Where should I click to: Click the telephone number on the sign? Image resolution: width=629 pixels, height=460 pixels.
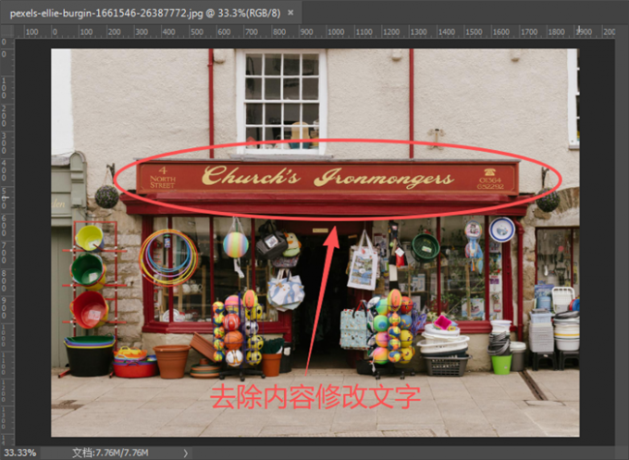coord(490,183)
